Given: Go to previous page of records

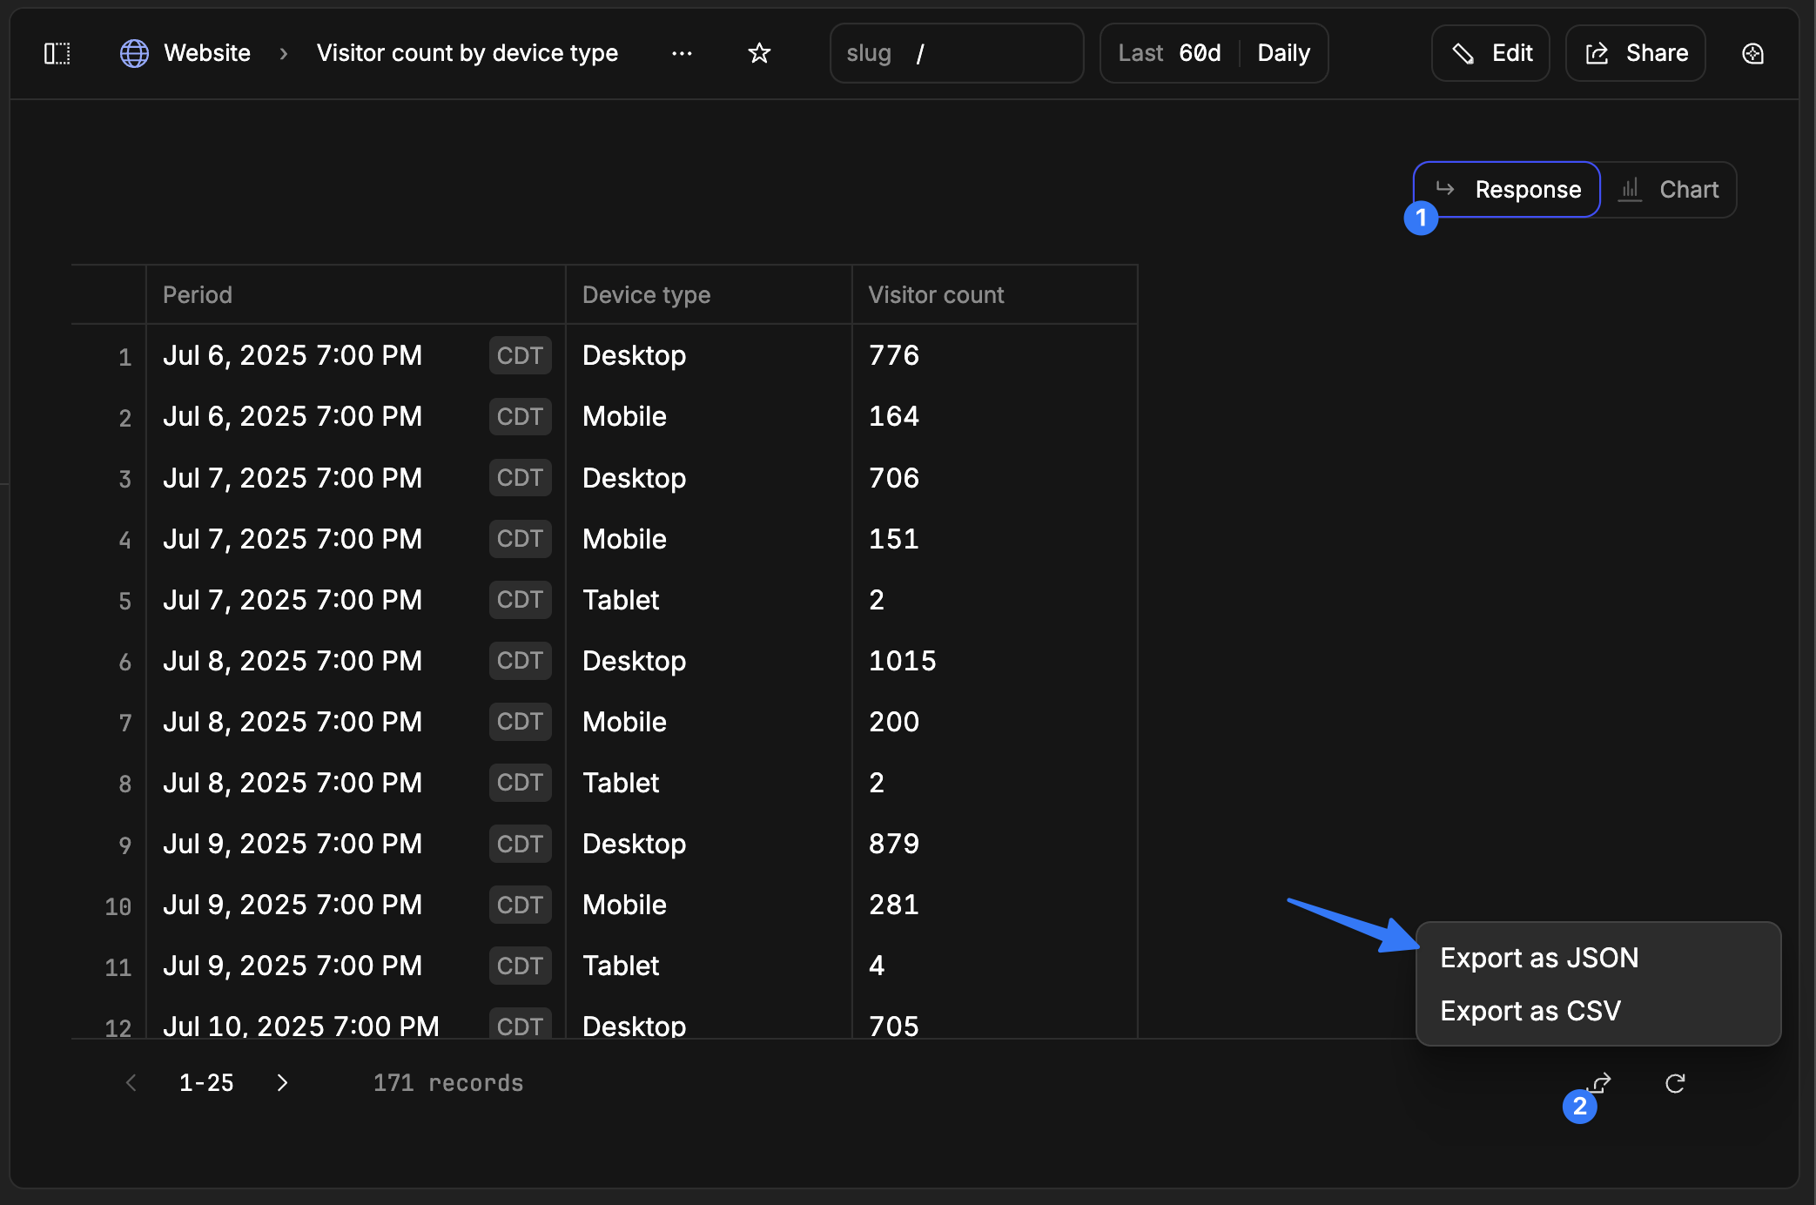Looking at the screenshot, I should tap(131, 1082).
